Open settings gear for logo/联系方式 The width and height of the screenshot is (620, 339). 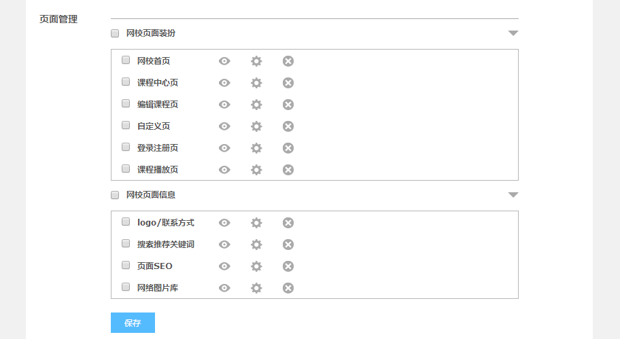tap(256, 223)
